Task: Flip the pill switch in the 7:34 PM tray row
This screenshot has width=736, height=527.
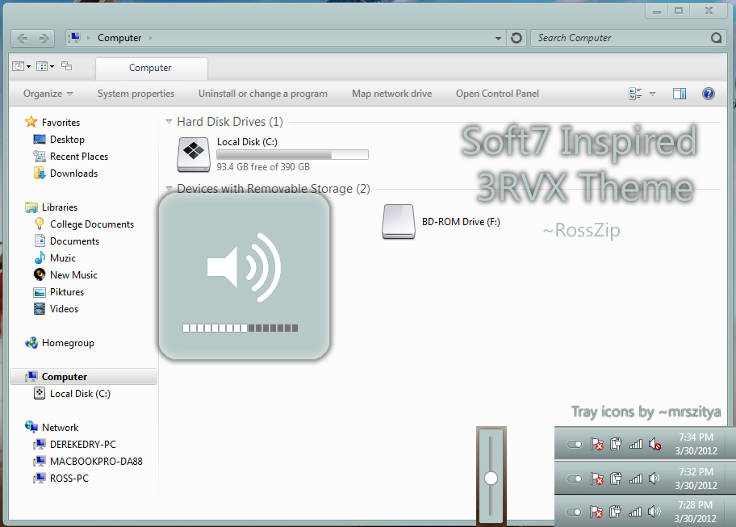Action: coord(575,444)
